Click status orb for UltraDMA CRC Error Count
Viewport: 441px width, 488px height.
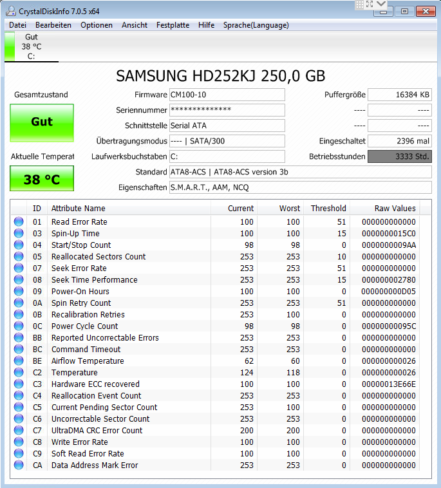(x=19, y=430)
